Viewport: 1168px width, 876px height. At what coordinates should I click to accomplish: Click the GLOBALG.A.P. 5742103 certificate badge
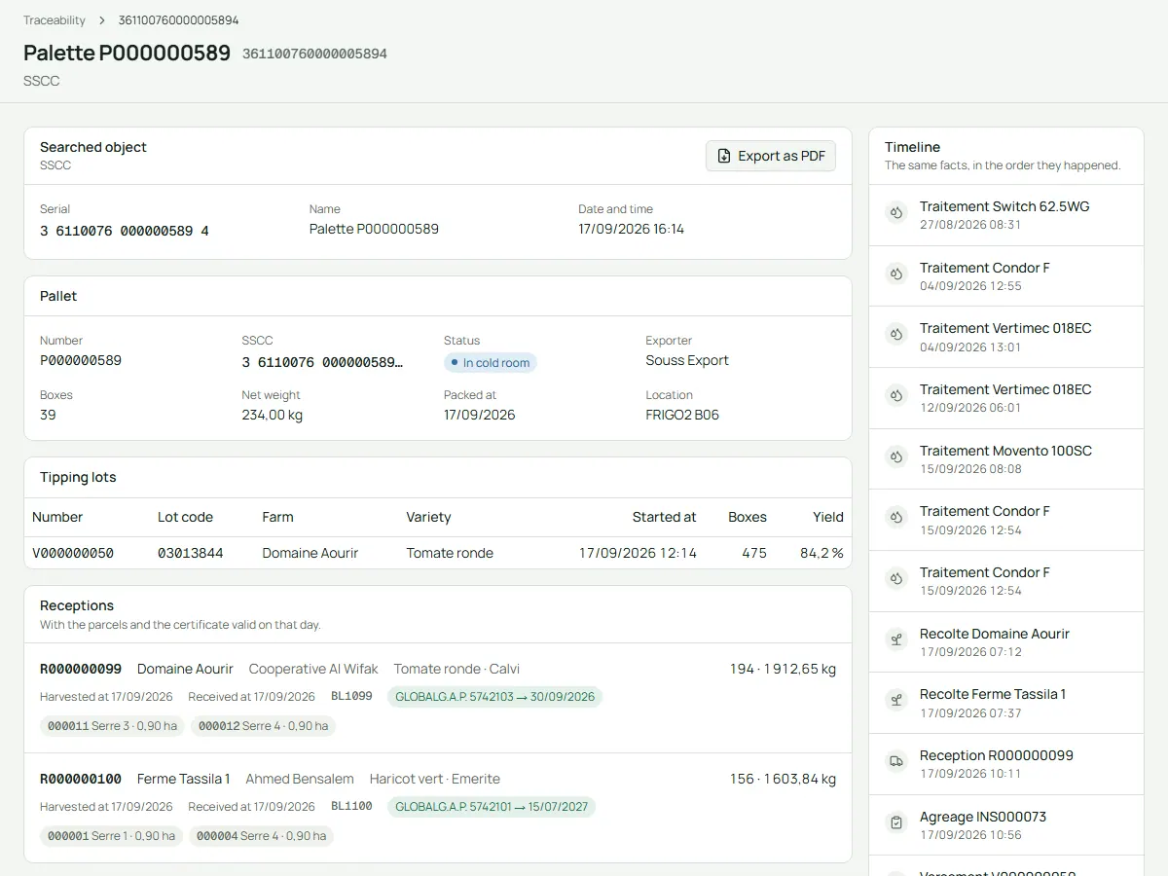point(495,697)
